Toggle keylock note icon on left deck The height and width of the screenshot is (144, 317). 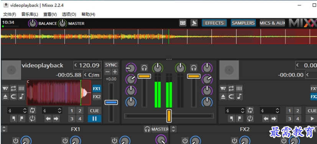pos(21,97)
